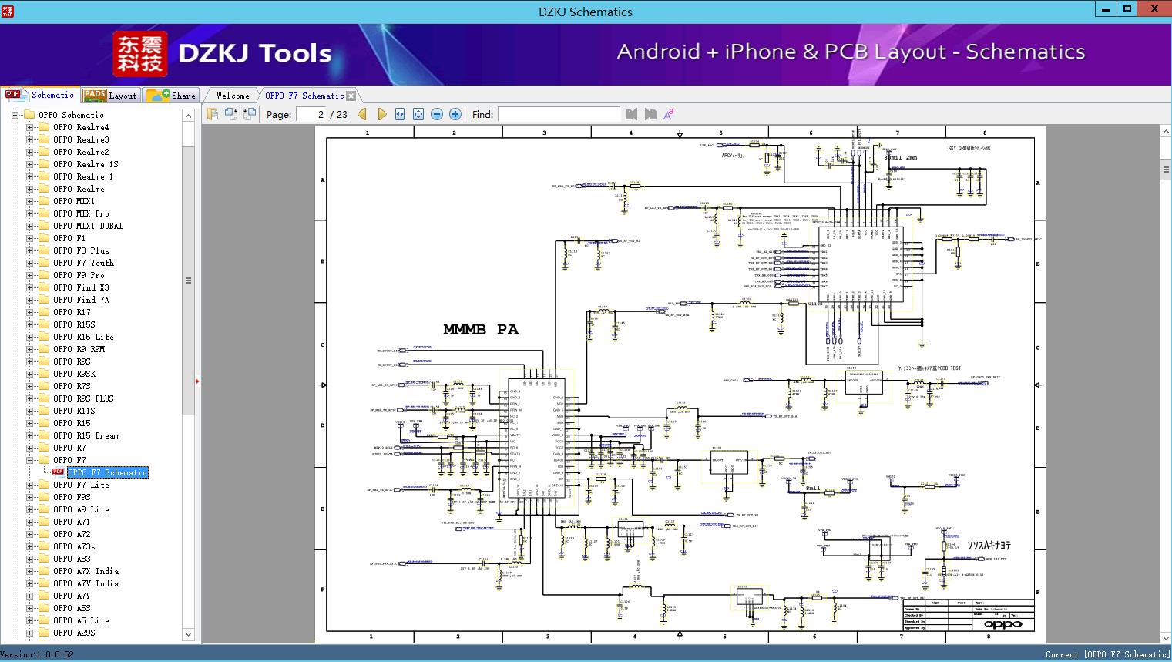
Task: Collapse the OPPO F7 folder
Action: pos(30,460)
